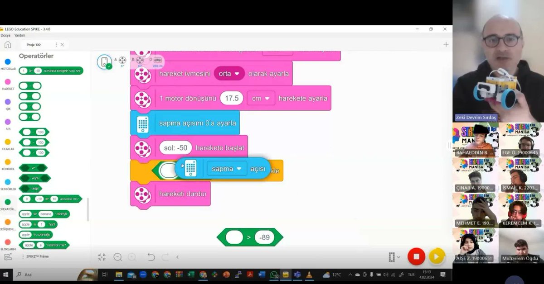Open the SPIKE Prime options dots
544x284 pixels.
tap(23, 256)
